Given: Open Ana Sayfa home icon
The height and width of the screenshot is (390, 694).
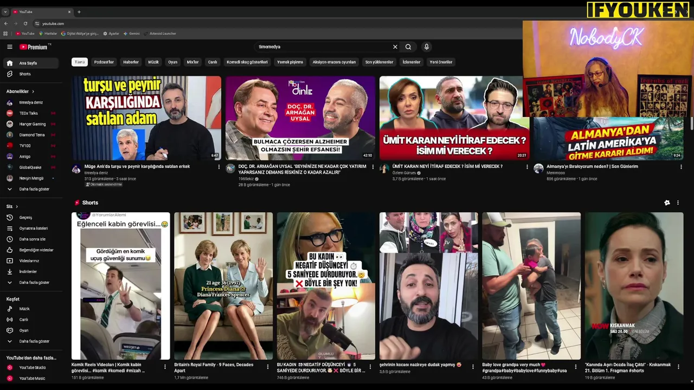Looking at the screenshot, I should pyautogui.click(x=9, y=63).
